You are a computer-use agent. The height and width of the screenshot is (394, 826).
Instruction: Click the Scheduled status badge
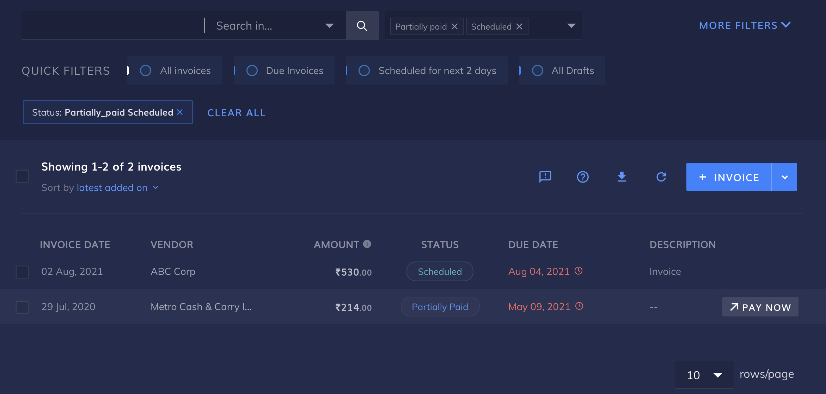[440, 271]
